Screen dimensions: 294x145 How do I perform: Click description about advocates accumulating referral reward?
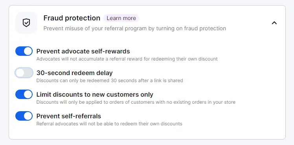127,59
